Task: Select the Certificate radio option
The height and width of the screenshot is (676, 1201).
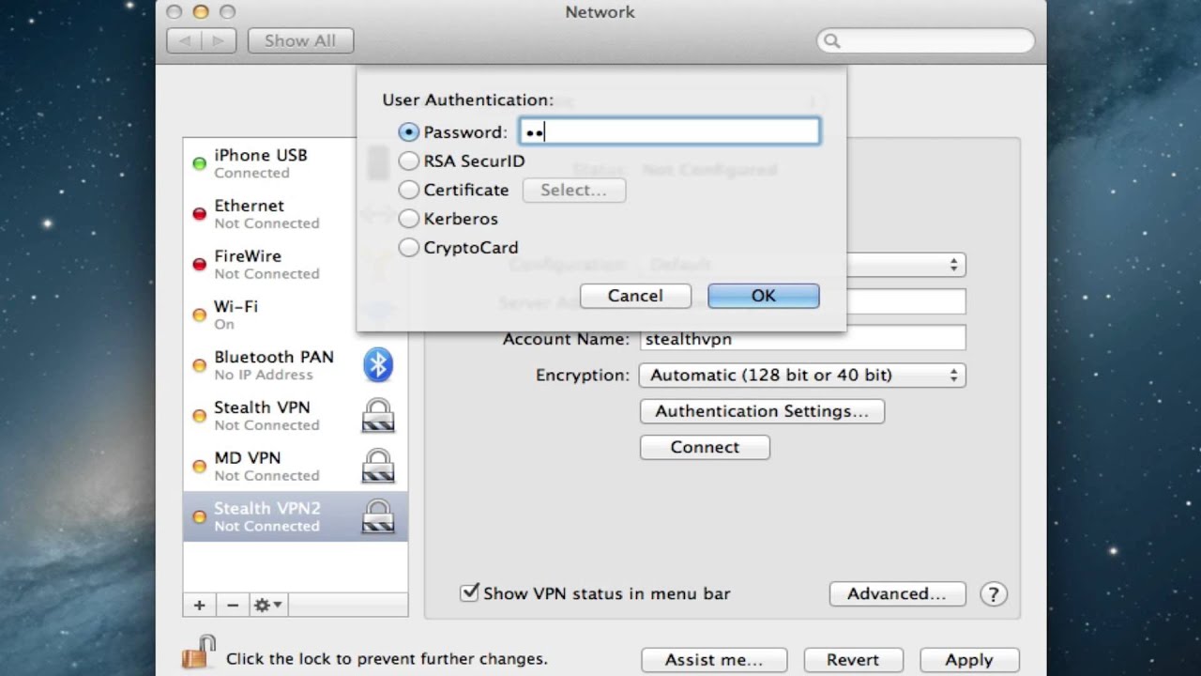Action: pos(408,190)
